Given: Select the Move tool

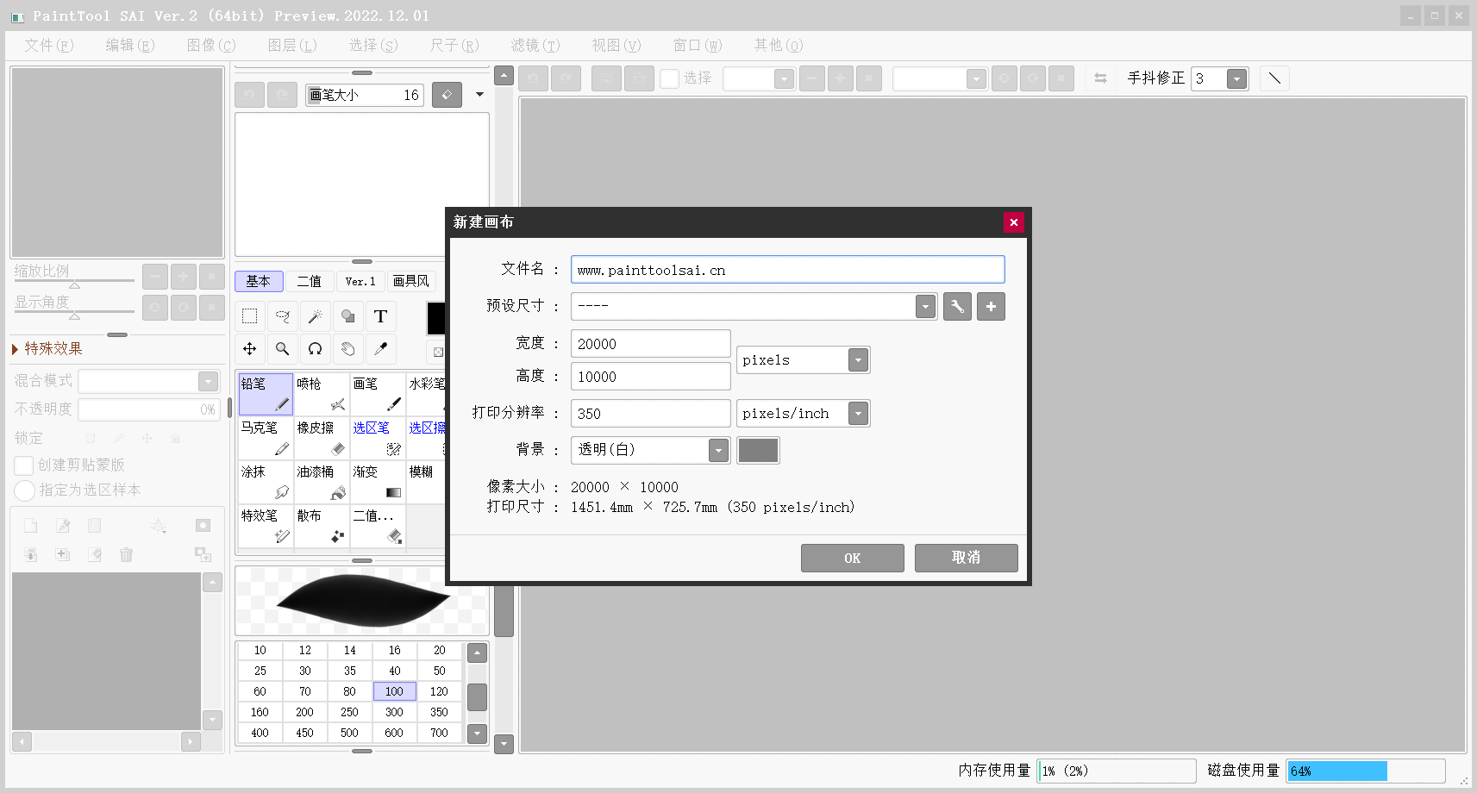Looking at the screenshot, I should (250, 349).
